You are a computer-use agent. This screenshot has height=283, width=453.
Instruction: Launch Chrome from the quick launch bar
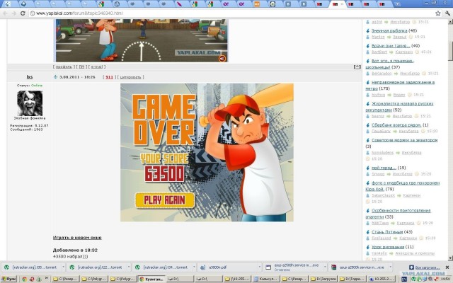(x=24, y=279)
